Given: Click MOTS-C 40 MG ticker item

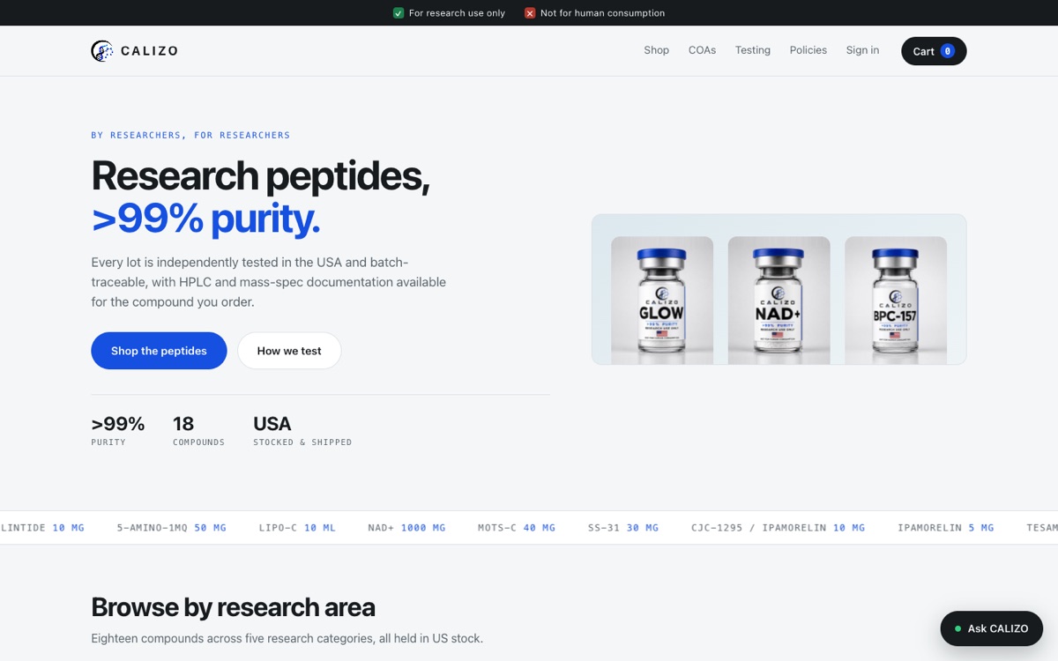Looking at the screenshot, I should pyautogui.click(x=517, y=528).
